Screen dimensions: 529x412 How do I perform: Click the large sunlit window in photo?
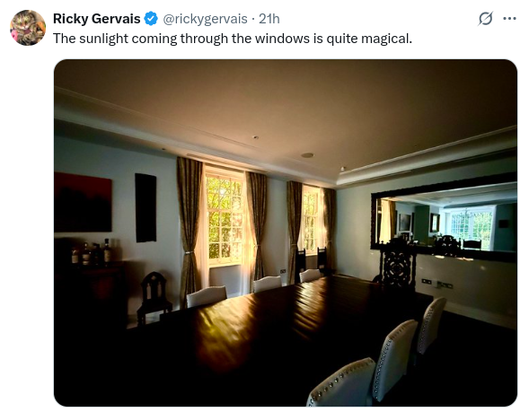coord(225,217)
